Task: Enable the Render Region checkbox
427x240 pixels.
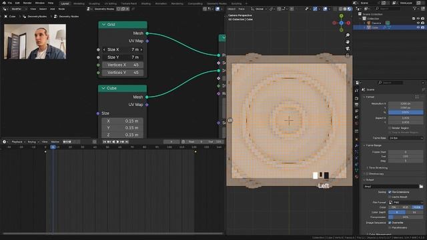Action: 390,128
